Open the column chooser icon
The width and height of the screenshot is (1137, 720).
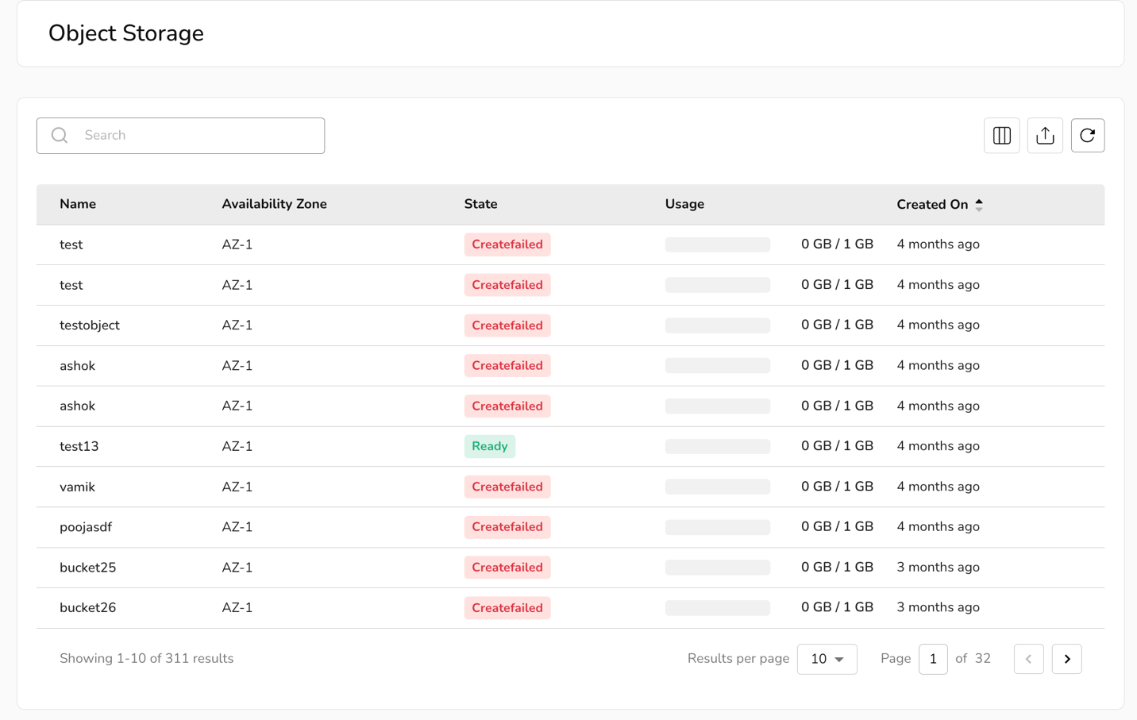pyautogui.click(x=1001, y=136)
